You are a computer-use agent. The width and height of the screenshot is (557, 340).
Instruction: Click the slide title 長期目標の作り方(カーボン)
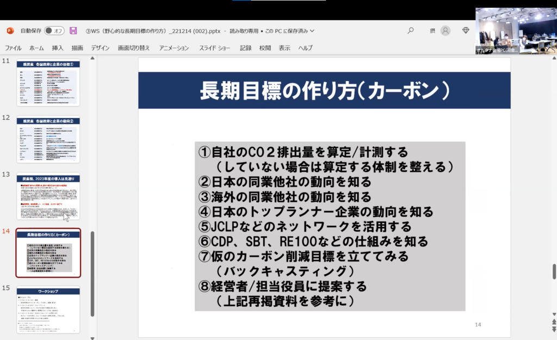(325, 91)
